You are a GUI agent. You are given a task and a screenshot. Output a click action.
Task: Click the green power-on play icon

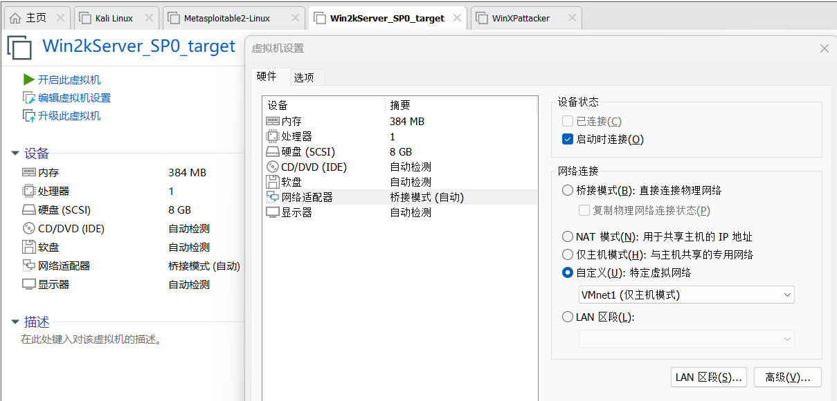pos(28,80)
